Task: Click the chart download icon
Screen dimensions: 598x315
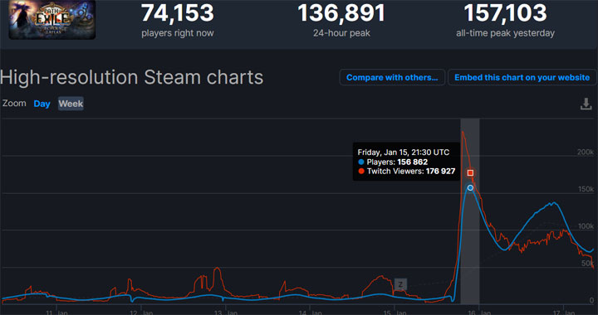Action: 586,104
